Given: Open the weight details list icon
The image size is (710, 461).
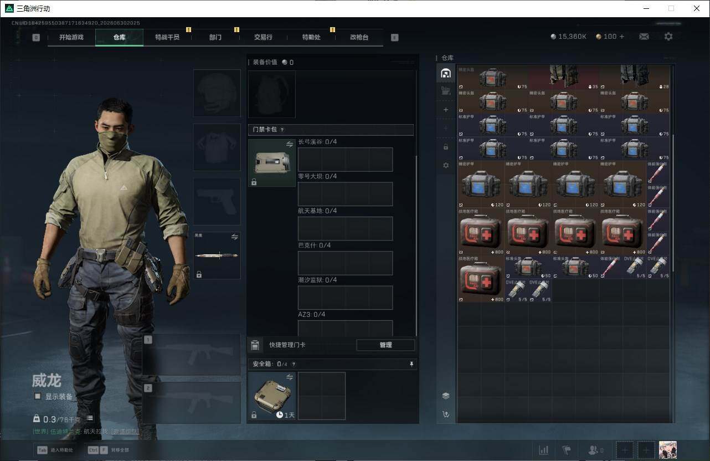Looking at the screenshot, I should pos(90,418).
